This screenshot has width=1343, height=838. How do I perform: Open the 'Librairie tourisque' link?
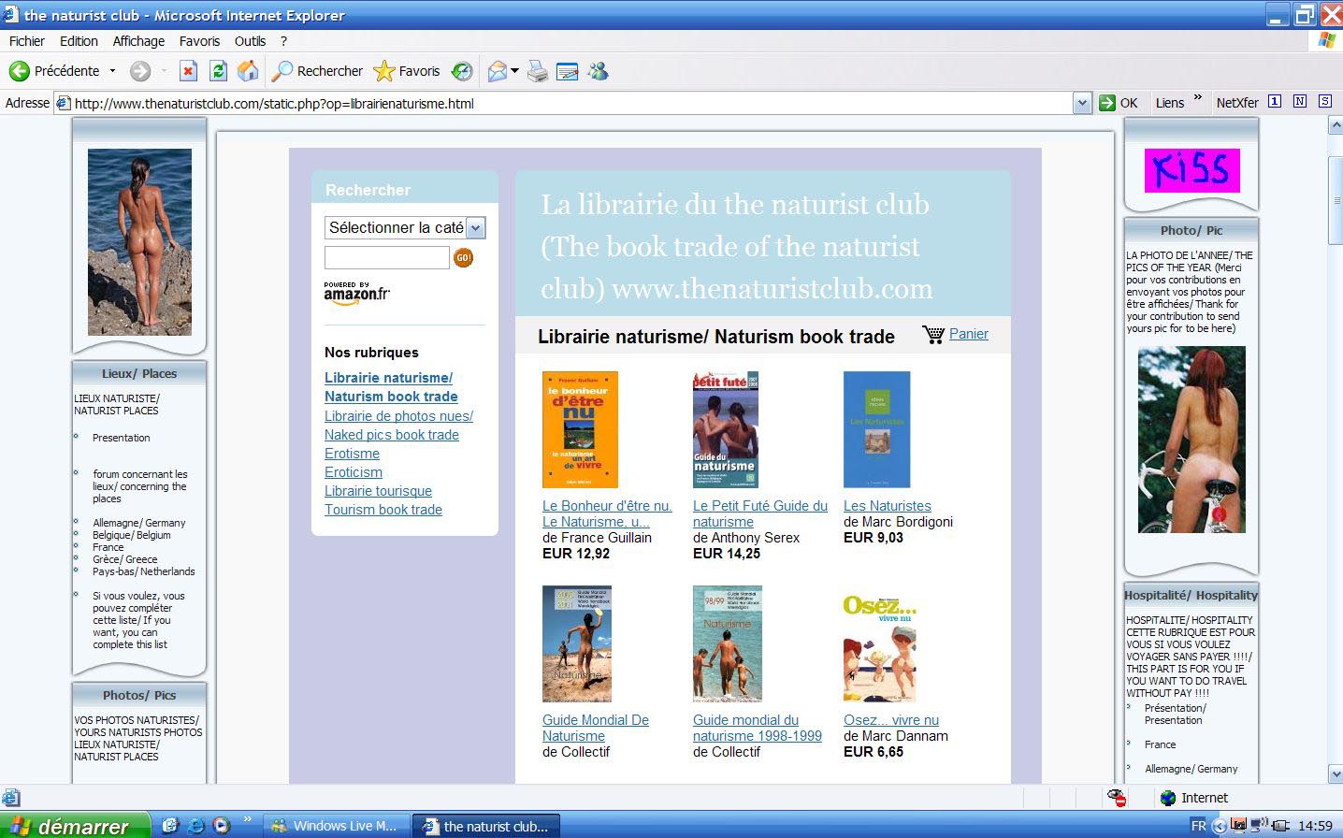[x=378, y=491]
